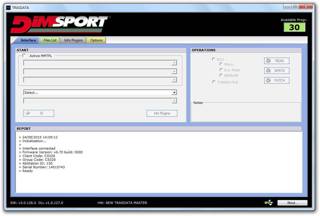Viewport: 320px width, 216px height.
Task: Click the TRASDATA title bar app icon
Action: tap(8, 8)
